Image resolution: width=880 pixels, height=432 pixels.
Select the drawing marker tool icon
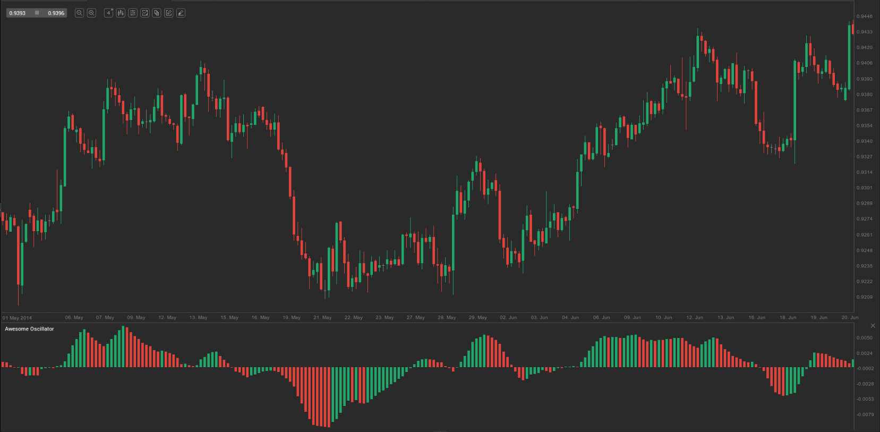pos(181,13)
